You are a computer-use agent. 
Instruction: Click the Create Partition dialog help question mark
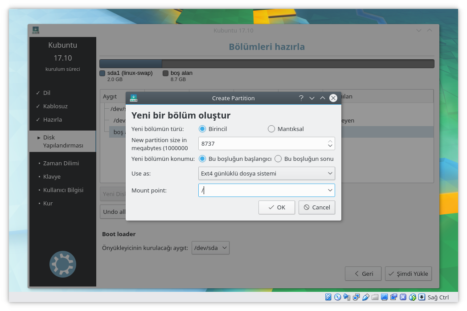pyautogui.click(x=301, y=98)
